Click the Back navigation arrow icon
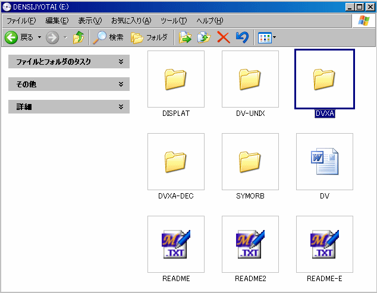This screenshot has height=293, width=377. click(x=11, y=37)
